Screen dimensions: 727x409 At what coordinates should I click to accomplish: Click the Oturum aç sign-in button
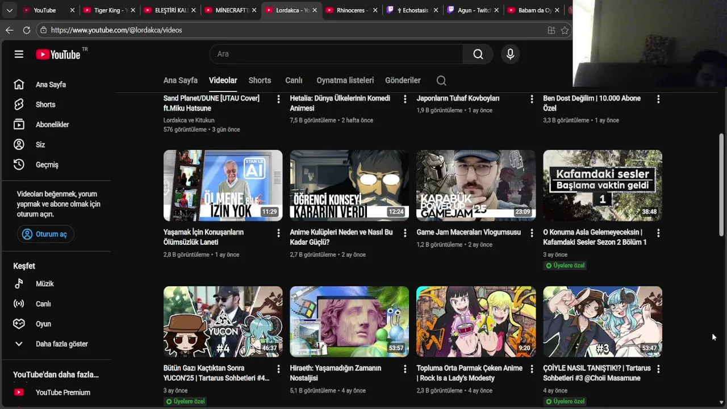45,234
